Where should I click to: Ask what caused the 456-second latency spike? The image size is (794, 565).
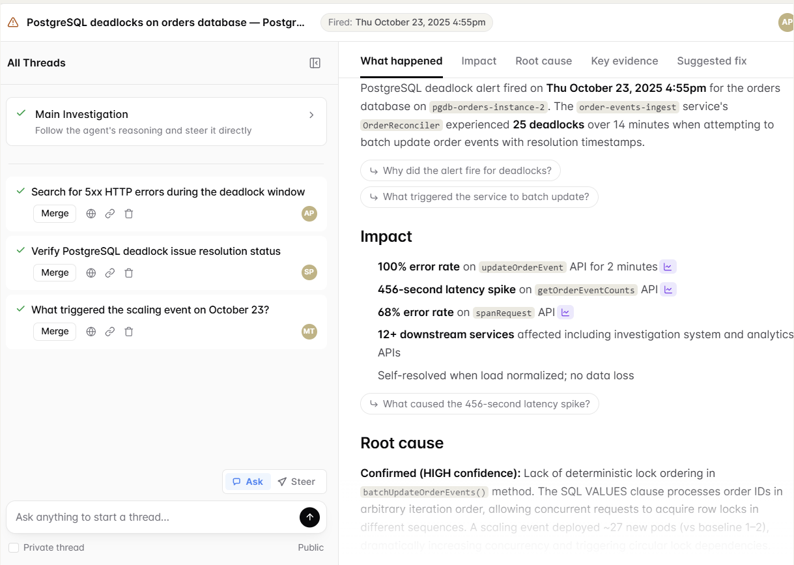(479, 404)
